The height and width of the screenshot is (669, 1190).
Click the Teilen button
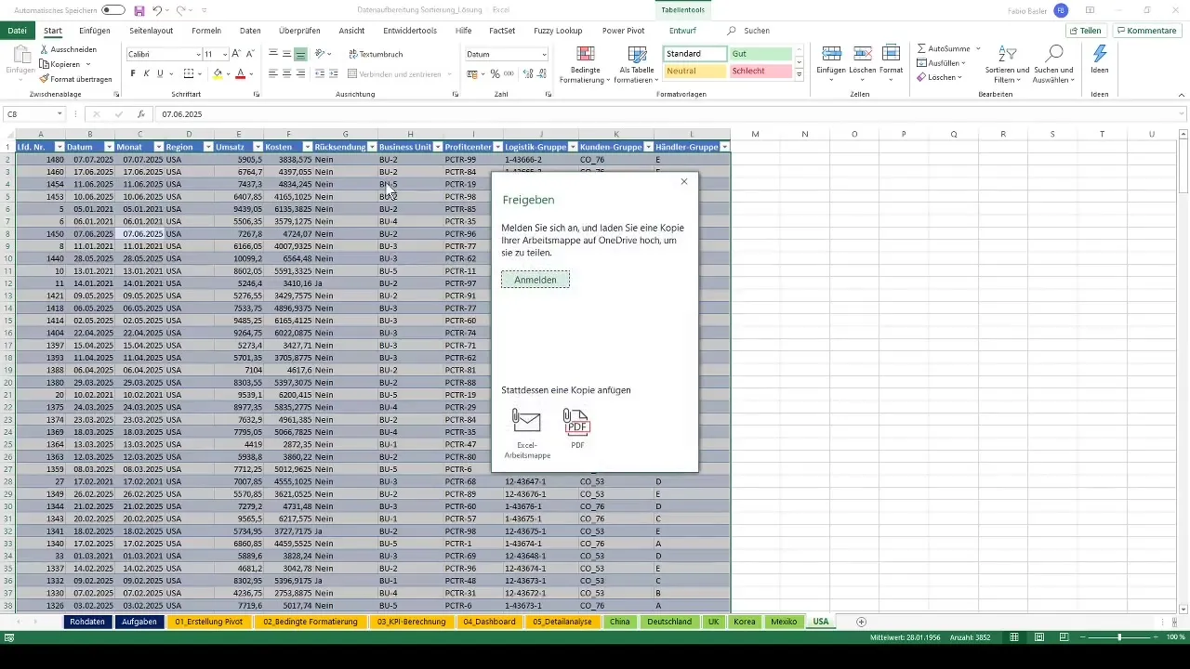(1085, 31)
